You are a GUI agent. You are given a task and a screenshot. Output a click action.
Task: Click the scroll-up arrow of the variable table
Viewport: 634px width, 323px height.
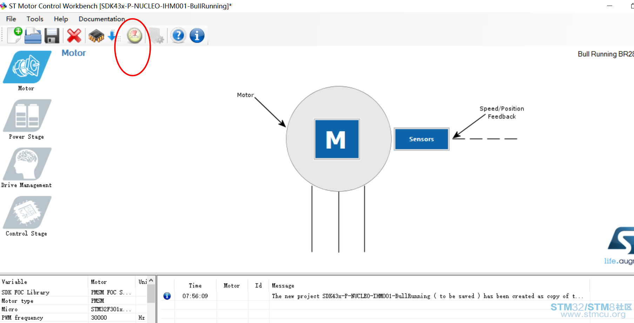point(151,281)
